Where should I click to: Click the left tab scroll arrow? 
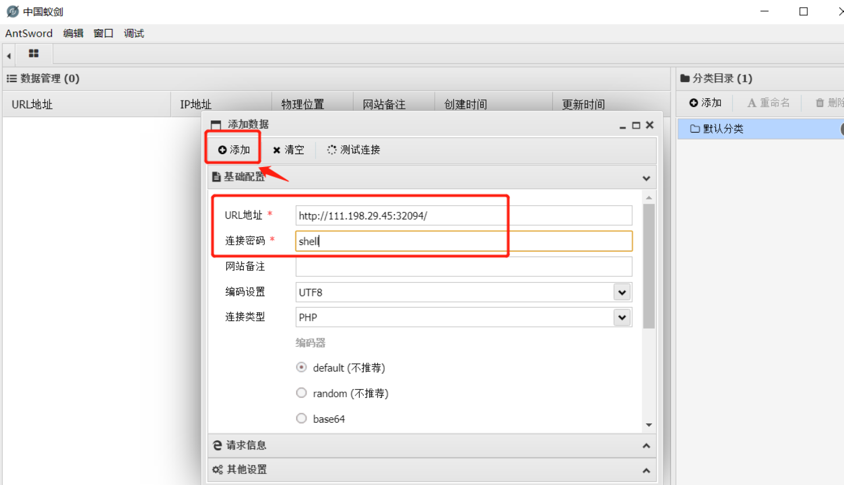point(9,55)
